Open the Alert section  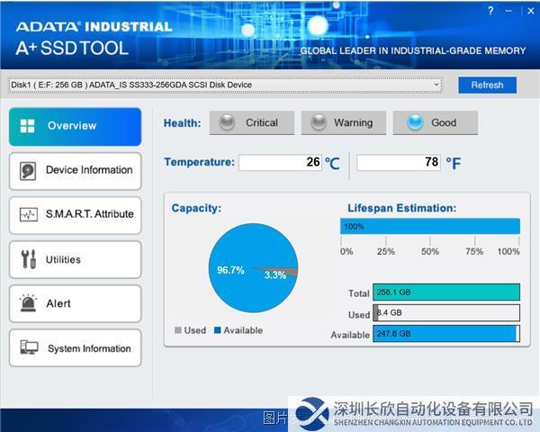76,303
